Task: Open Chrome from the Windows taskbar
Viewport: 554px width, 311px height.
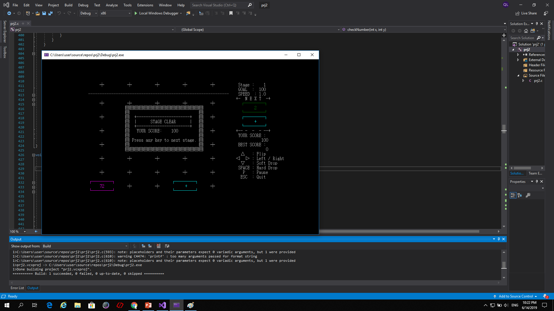Action: (134, 305)
